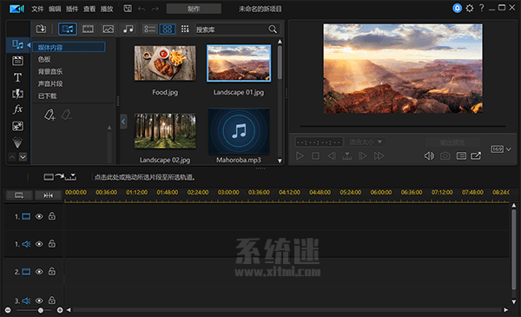Open preferences gear icon in title bar

470,9
